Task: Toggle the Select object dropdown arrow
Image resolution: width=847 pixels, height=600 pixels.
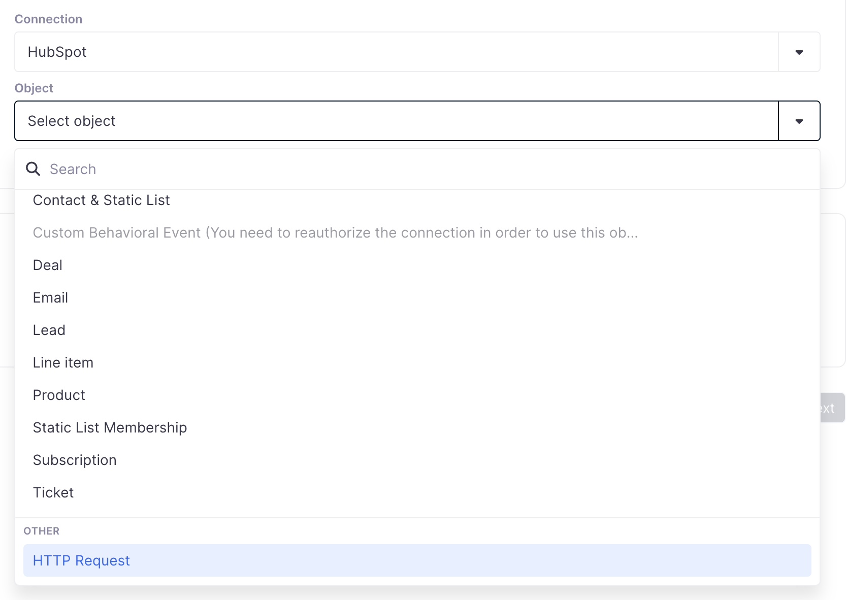Action: tap(799, 121)
